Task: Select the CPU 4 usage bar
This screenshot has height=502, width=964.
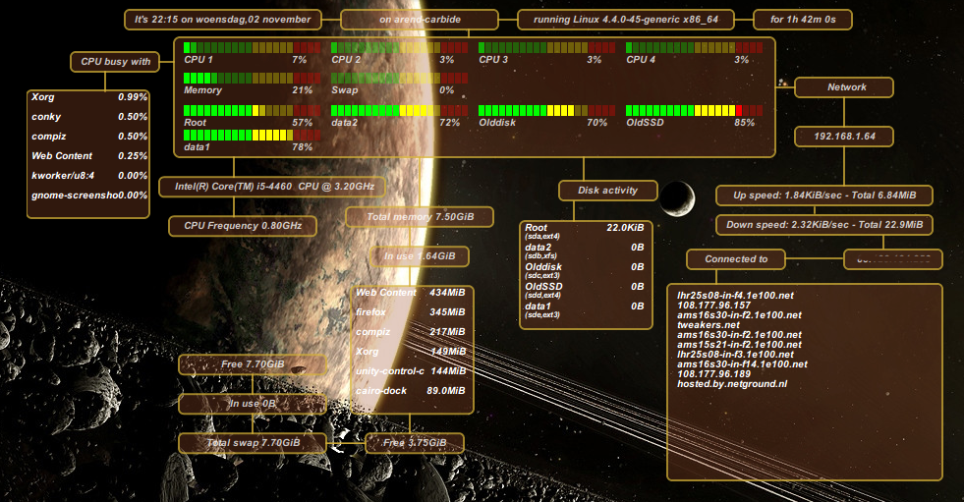Action: tap(695, 47)
